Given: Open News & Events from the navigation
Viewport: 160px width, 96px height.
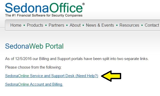Looking at the screenshot, I should pyautogui.click(x=100, y=25).
